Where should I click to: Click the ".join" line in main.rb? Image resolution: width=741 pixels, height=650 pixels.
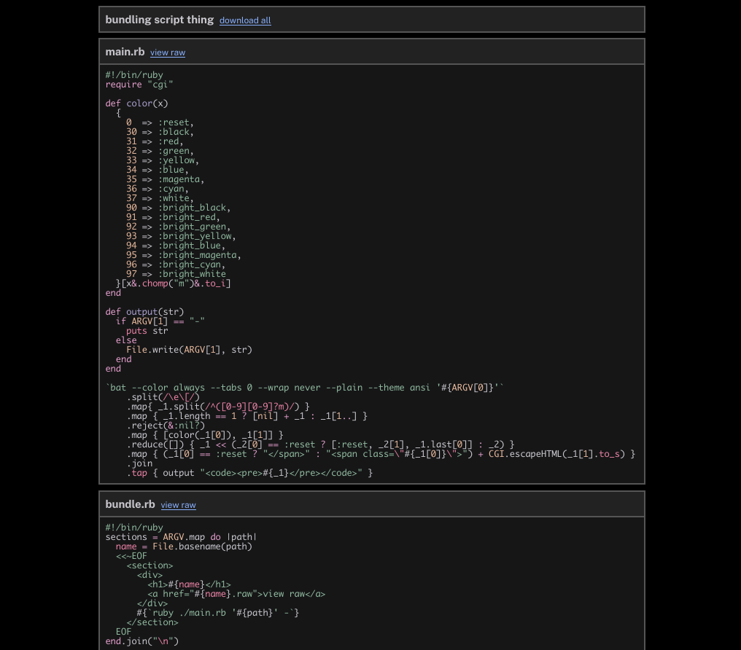point(139,463)
